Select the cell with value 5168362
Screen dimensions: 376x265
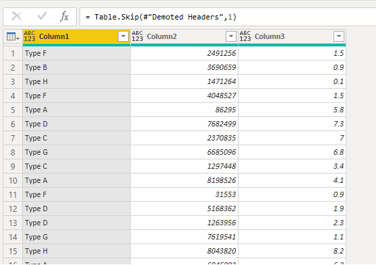(184, 209)
